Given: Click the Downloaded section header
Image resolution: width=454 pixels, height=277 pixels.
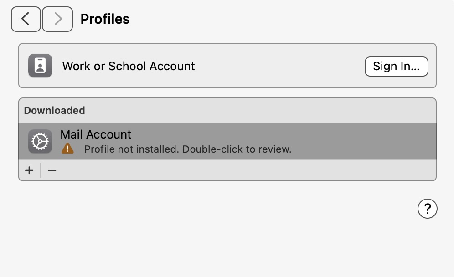Looking at the screenshot, I should [x=54, y=110].
